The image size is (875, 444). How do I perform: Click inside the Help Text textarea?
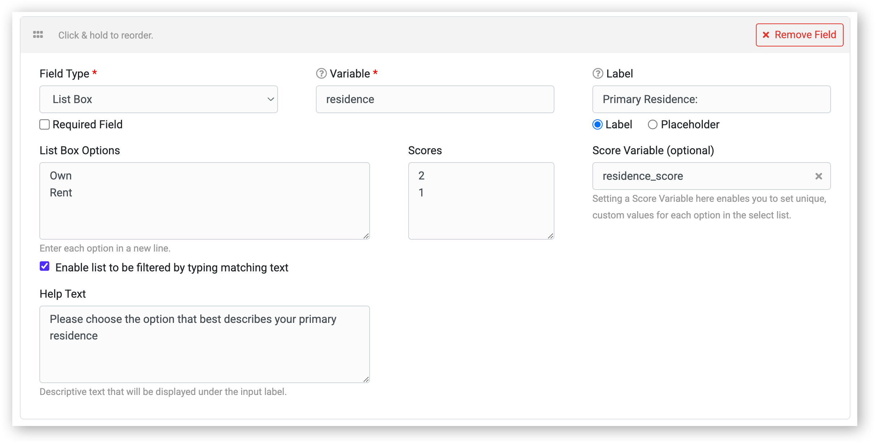point(205,344)
